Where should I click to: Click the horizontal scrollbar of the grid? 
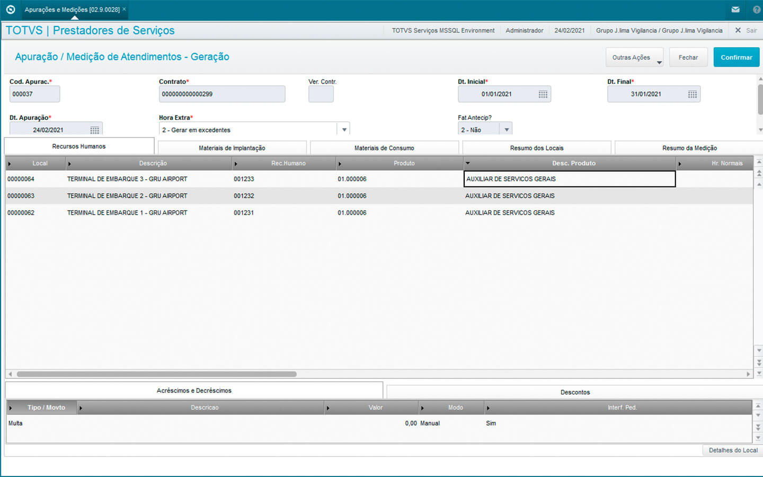pyautogui.click(x=156, y=374)
